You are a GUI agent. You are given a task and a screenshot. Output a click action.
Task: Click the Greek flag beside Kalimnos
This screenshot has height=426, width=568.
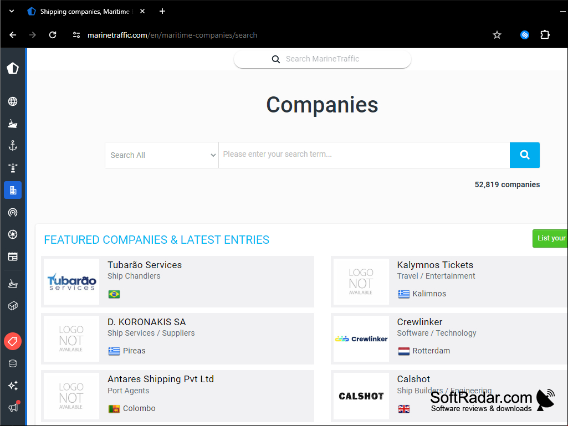click(404, 294)
